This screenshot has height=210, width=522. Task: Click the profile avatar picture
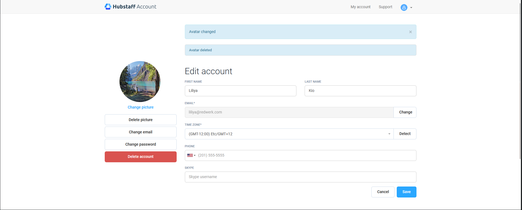(140, 82)
